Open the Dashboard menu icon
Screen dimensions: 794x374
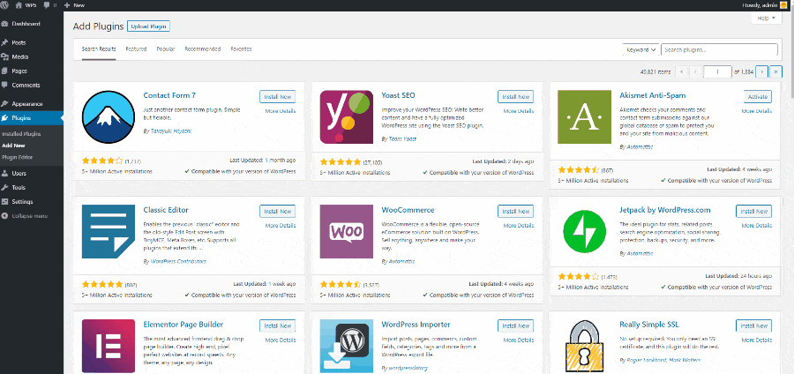point(4,24)
